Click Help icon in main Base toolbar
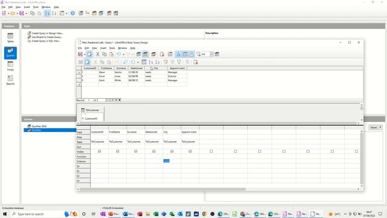Viewport: 387px width, 218px height. [x=73, y=13]
